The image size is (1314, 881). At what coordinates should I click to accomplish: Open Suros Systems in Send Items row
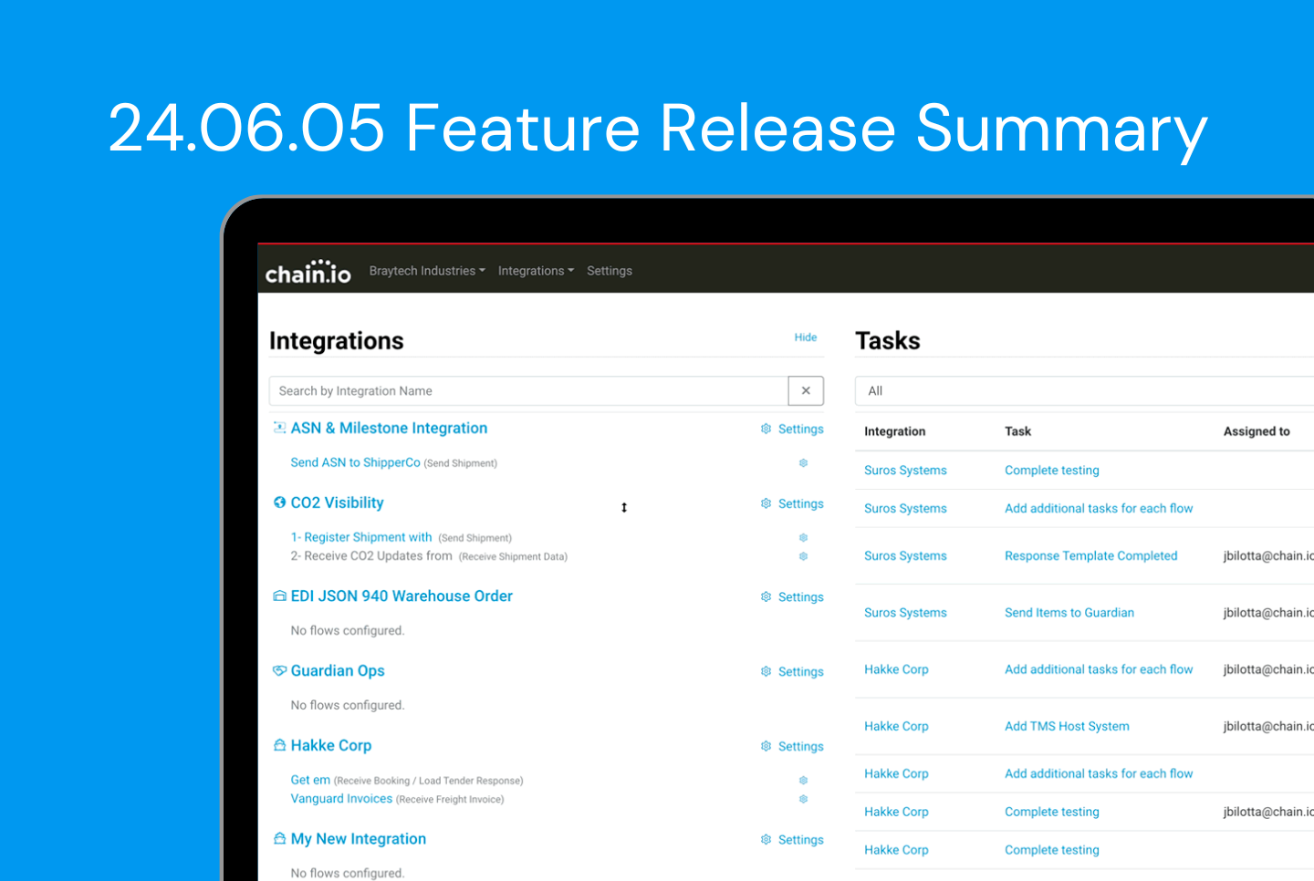pyautogui.click(x=905, y=613)
